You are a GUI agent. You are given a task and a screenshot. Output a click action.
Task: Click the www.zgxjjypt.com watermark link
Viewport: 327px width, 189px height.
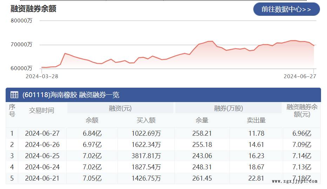tap(295, 181)
